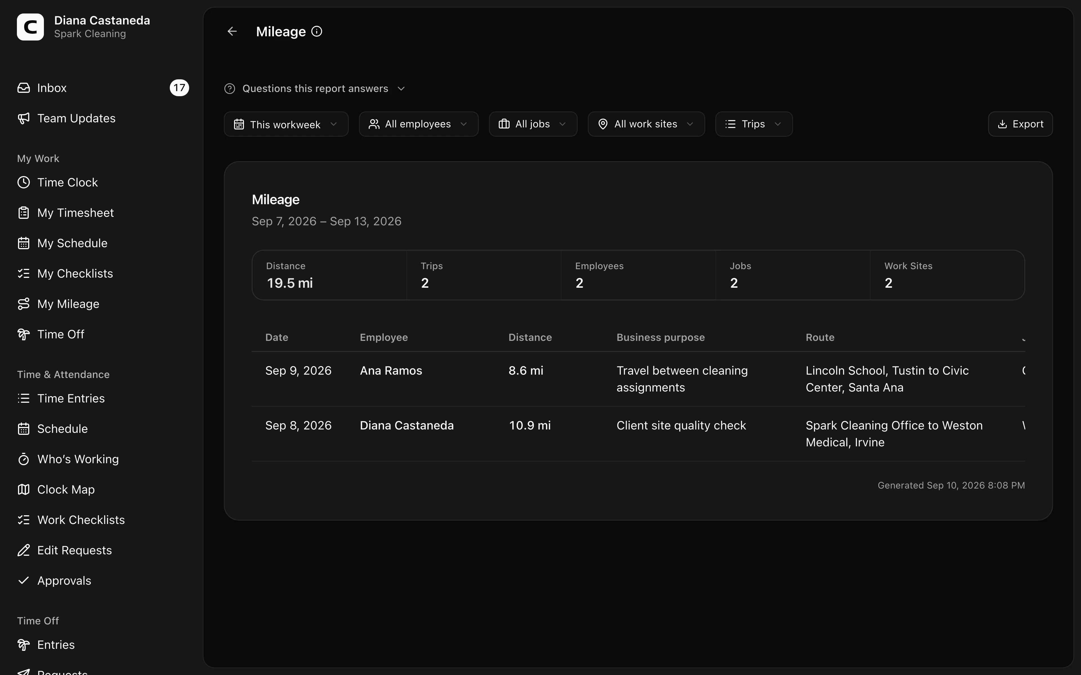Screen dimensions: 1081x675
Task: Click the Time Off palm tree icon
Action: [24, 334]
